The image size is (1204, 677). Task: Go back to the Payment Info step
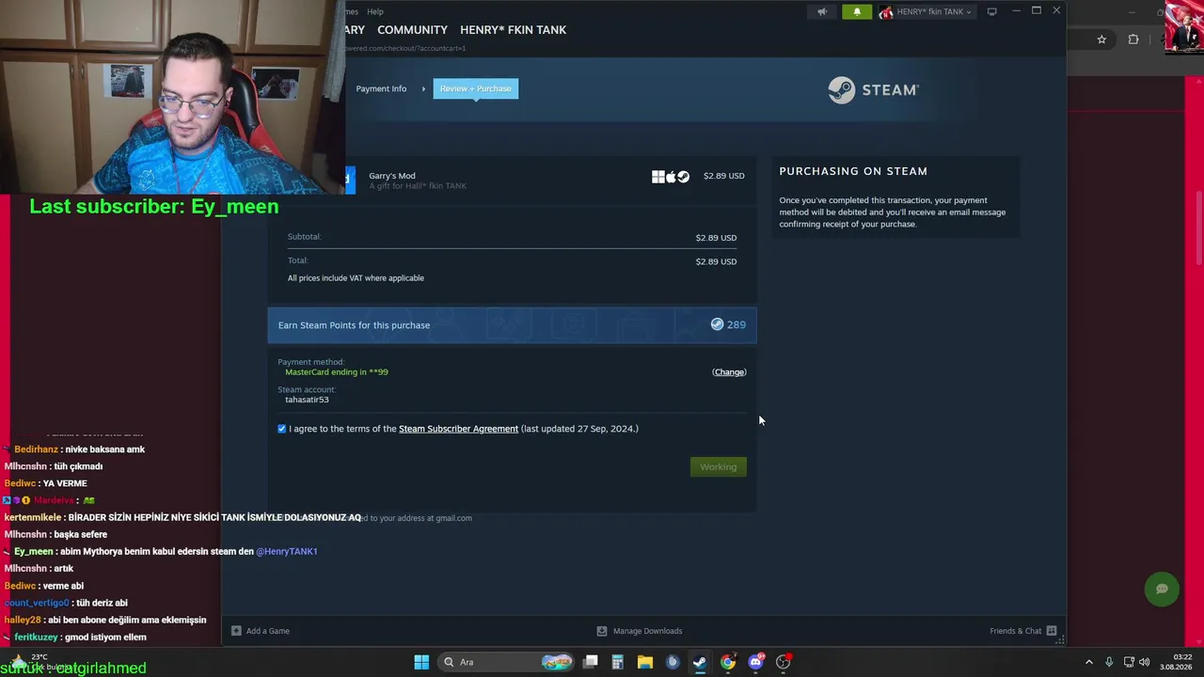381,88
